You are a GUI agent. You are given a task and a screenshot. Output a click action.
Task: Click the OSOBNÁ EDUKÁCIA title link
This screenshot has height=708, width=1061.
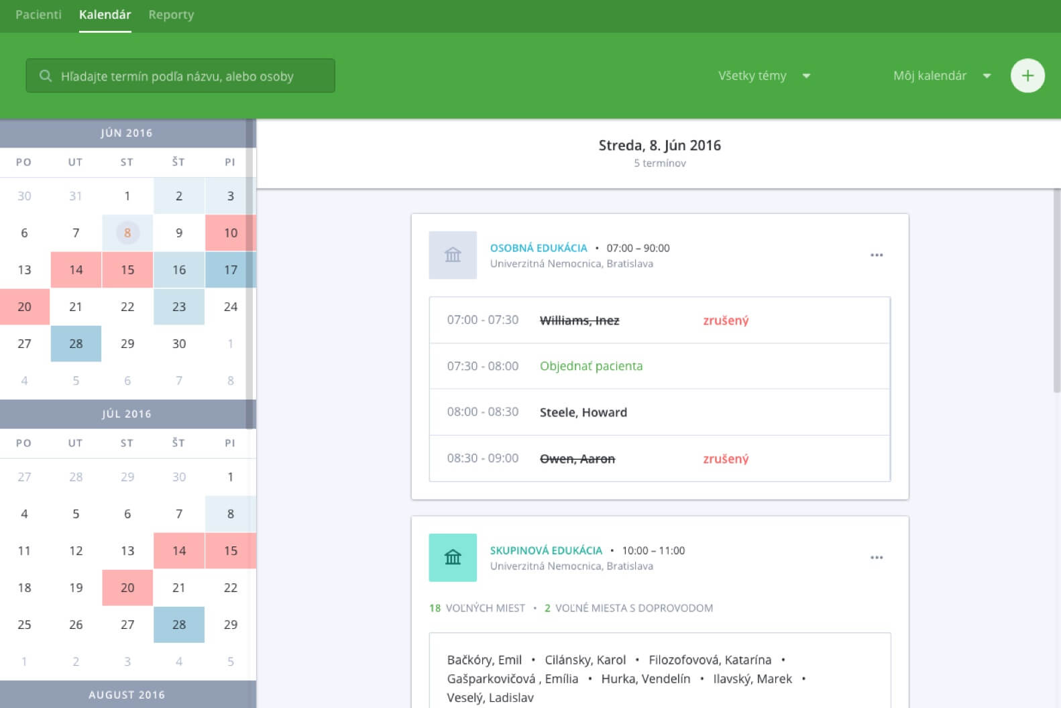tap(538, 248)
